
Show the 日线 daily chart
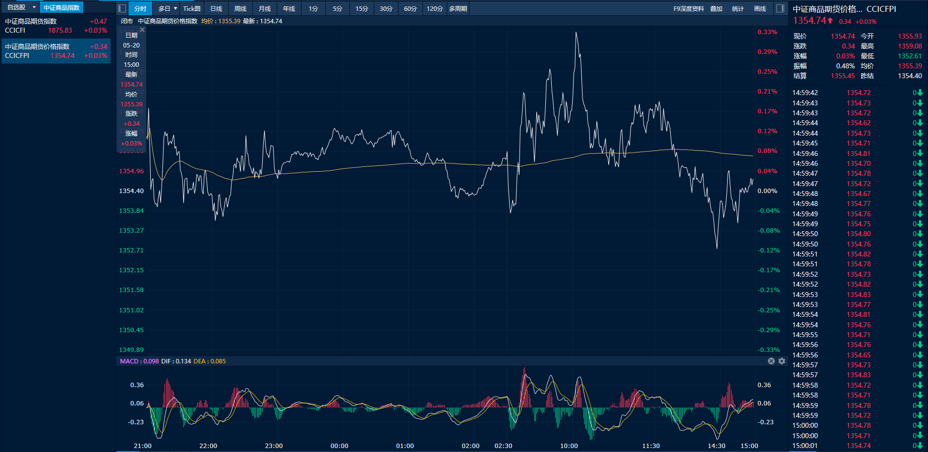pyautogui.click(x=216, y=8)
